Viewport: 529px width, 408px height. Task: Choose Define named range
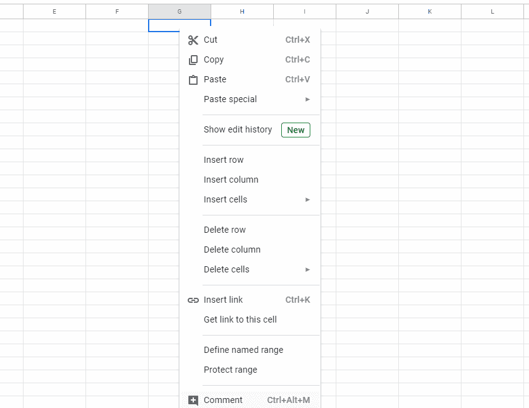tap(243, 350)
